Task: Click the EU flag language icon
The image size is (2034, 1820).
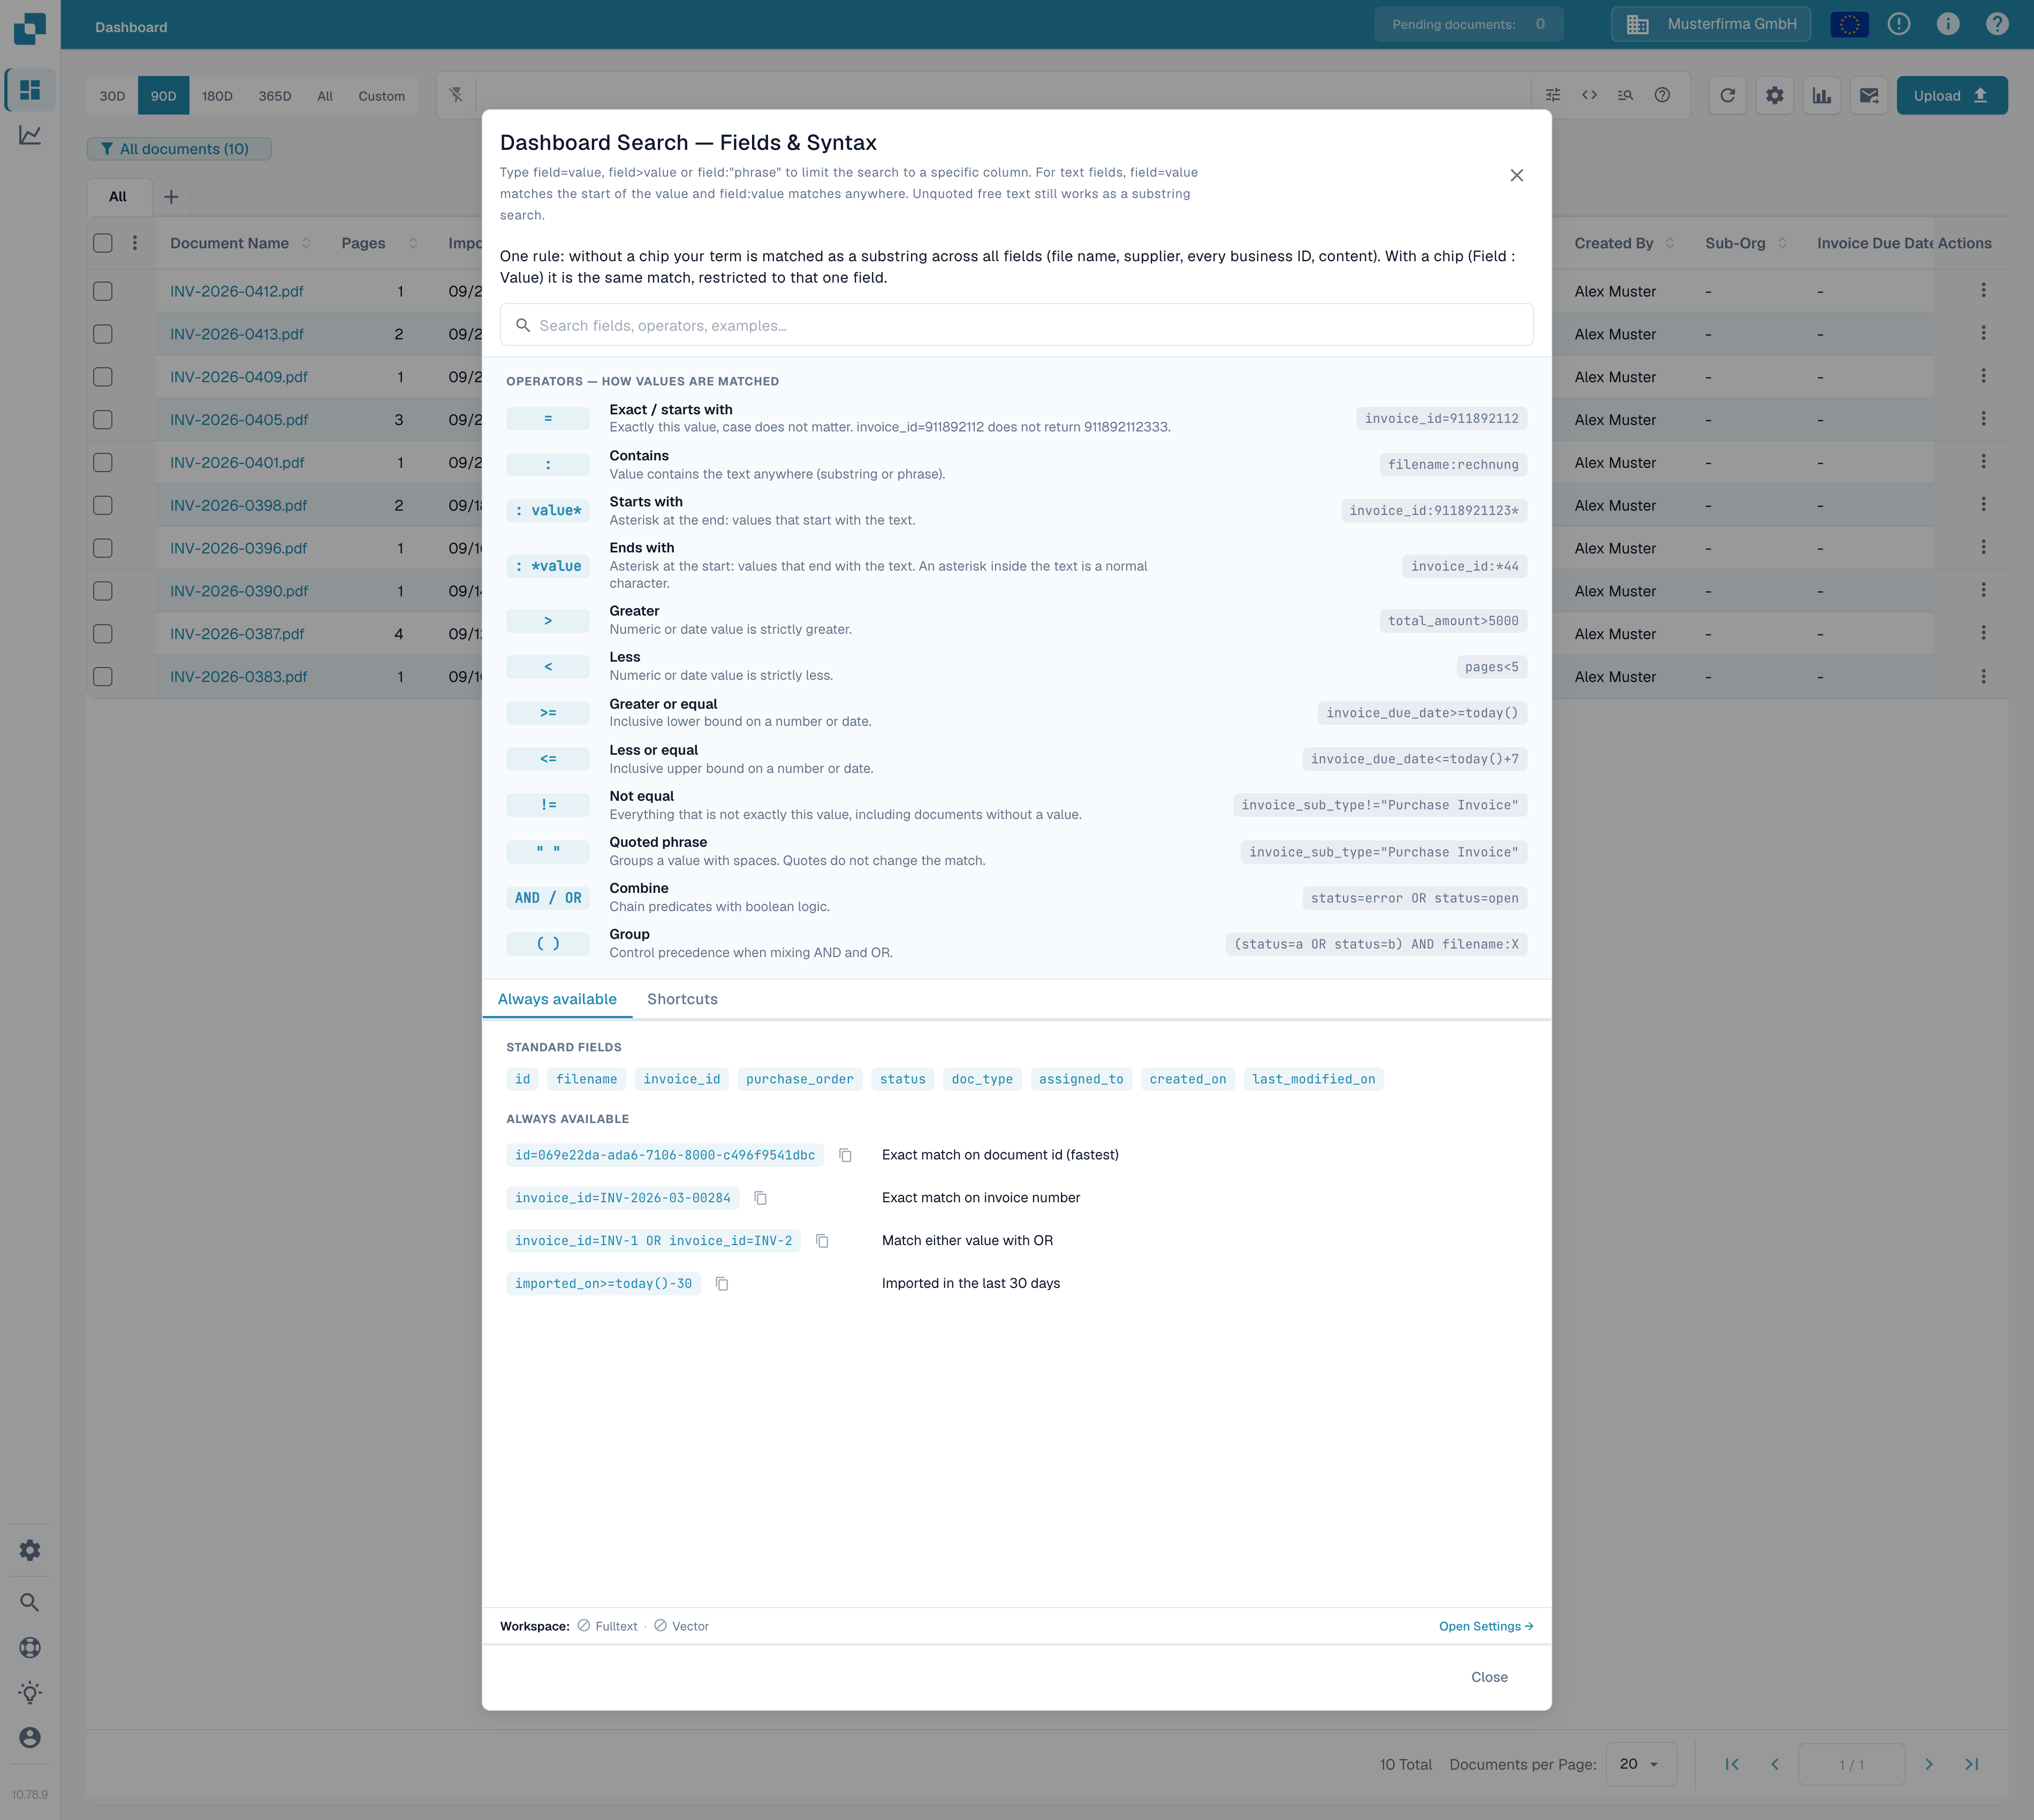Action: point(1849,24)
